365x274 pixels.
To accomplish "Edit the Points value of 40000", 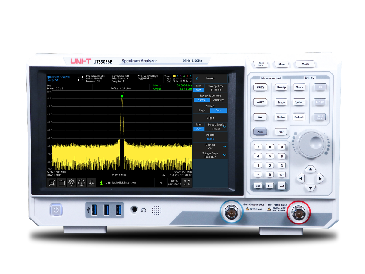I will point(210,139).
